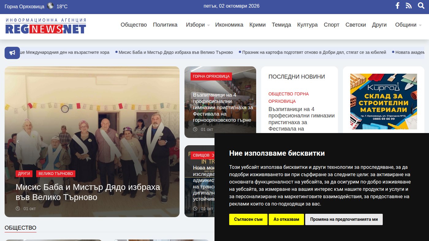Open the Facebook page icon
The width and height of the screenshot is (429, 241).
pos(397,6)
